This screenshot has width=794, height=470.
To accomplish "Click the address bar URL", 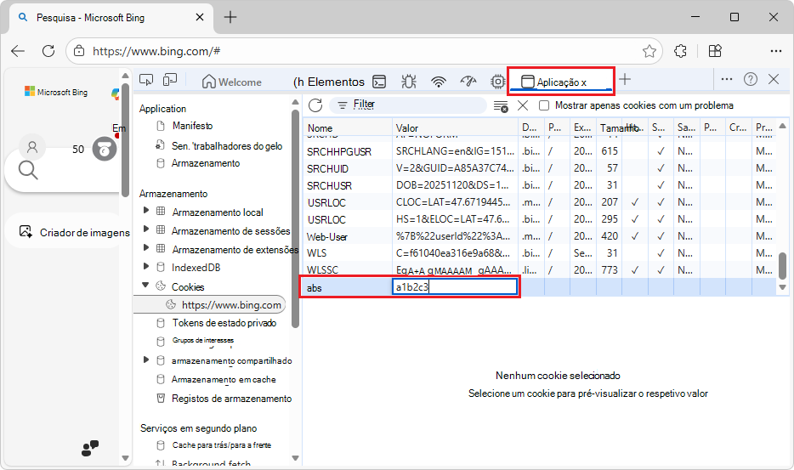I will 156,51.
